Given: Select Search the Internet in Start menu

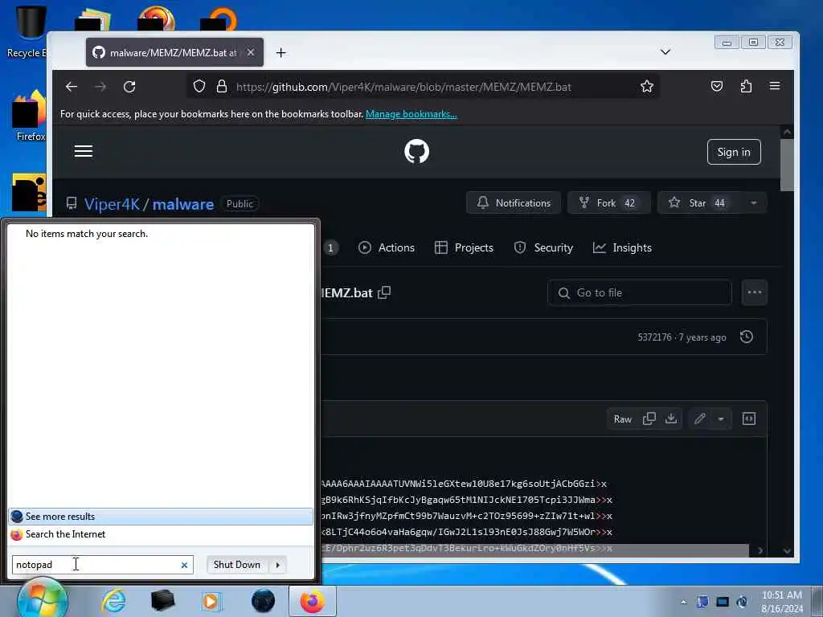Looking at the screenshot, I should tap(161, 534).
